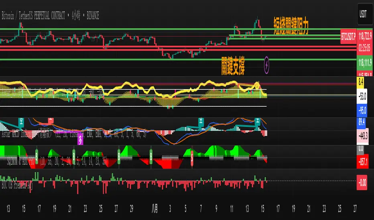
Task: Click the yellow 8.4 indicator value label
Action: (361, 82)
